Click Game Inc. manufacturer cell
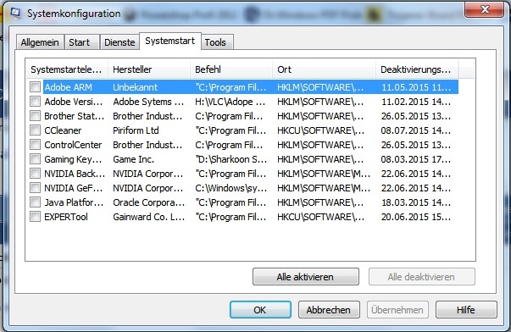The height and width of the screenshot is (332, 511). tap(134, 159)
